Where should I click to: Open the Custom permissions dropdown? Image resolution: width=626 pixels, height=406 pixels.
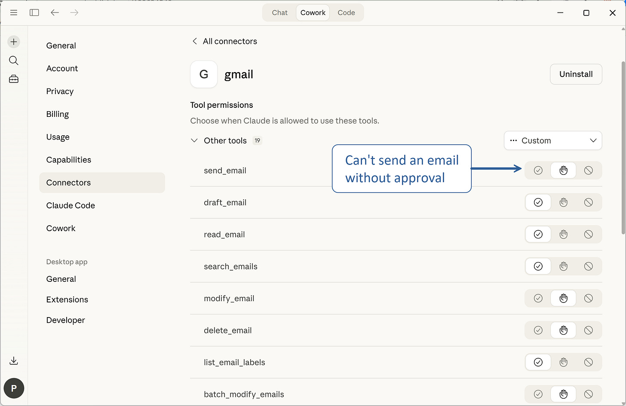pos(553,140)
